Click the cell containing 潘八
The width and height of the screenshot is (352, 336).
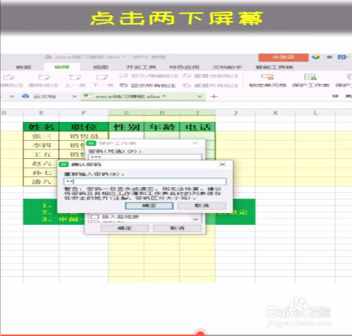pos(41,182)
